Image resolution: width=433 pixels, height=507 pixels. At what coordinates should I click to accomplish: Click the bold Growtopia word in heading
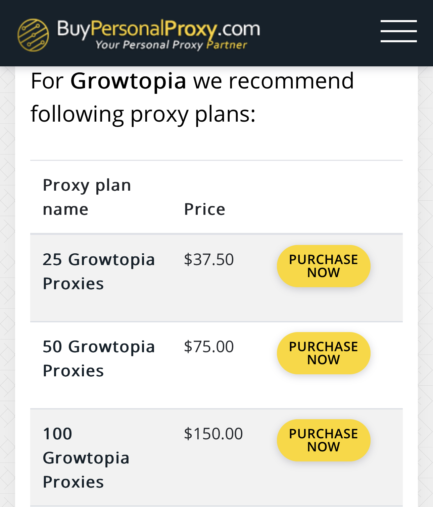pyautogui.click(x=128, y=81)
